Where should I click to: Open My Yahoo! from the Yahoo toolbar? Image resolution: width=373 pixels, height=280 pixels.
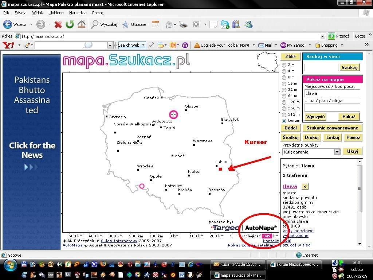[x=293, y=45]
